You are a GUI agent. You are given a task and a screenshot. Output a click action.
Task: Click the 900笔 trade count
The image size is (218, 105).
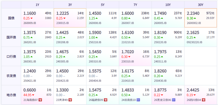(x=178, y=33)
